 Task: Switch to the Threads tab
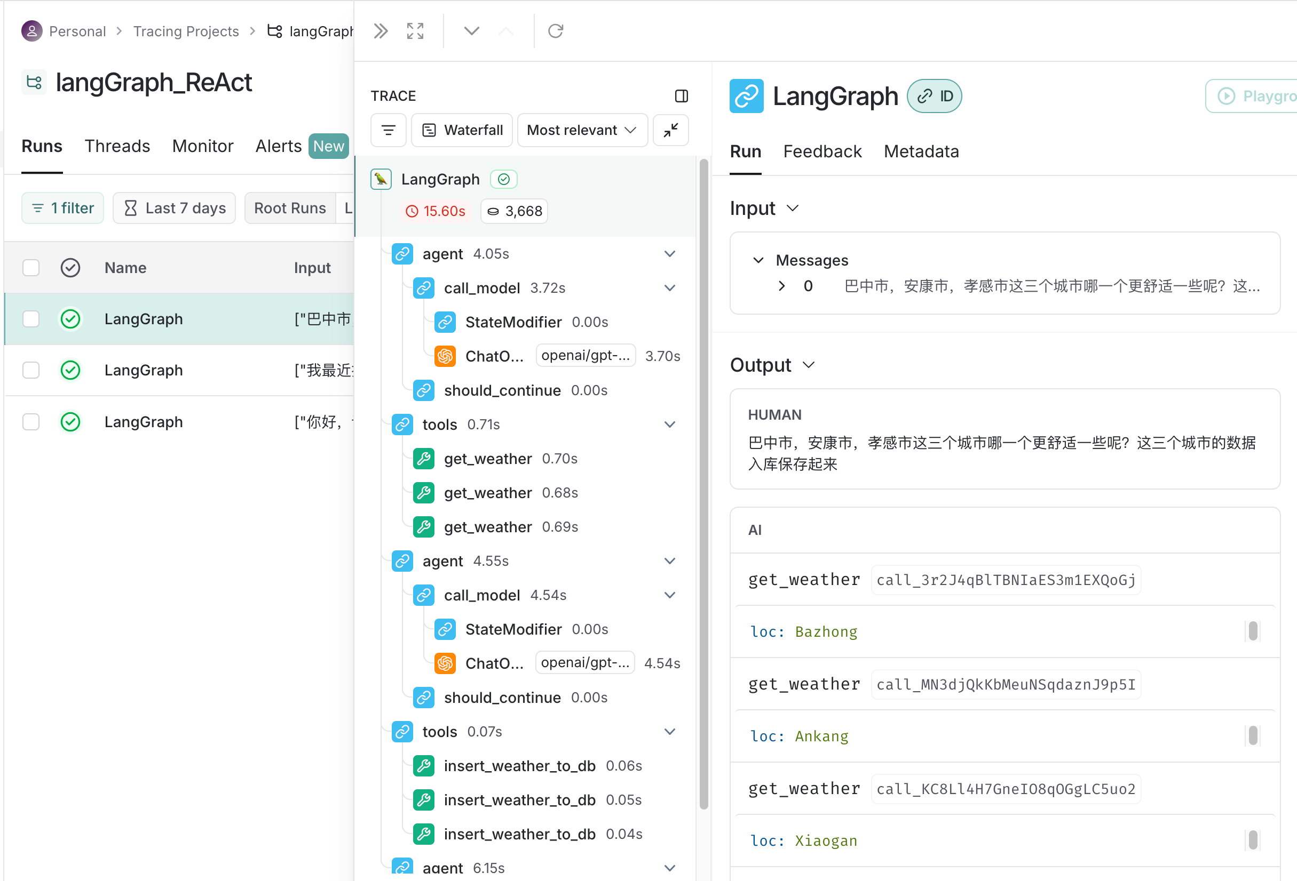[x=117, y=146]
